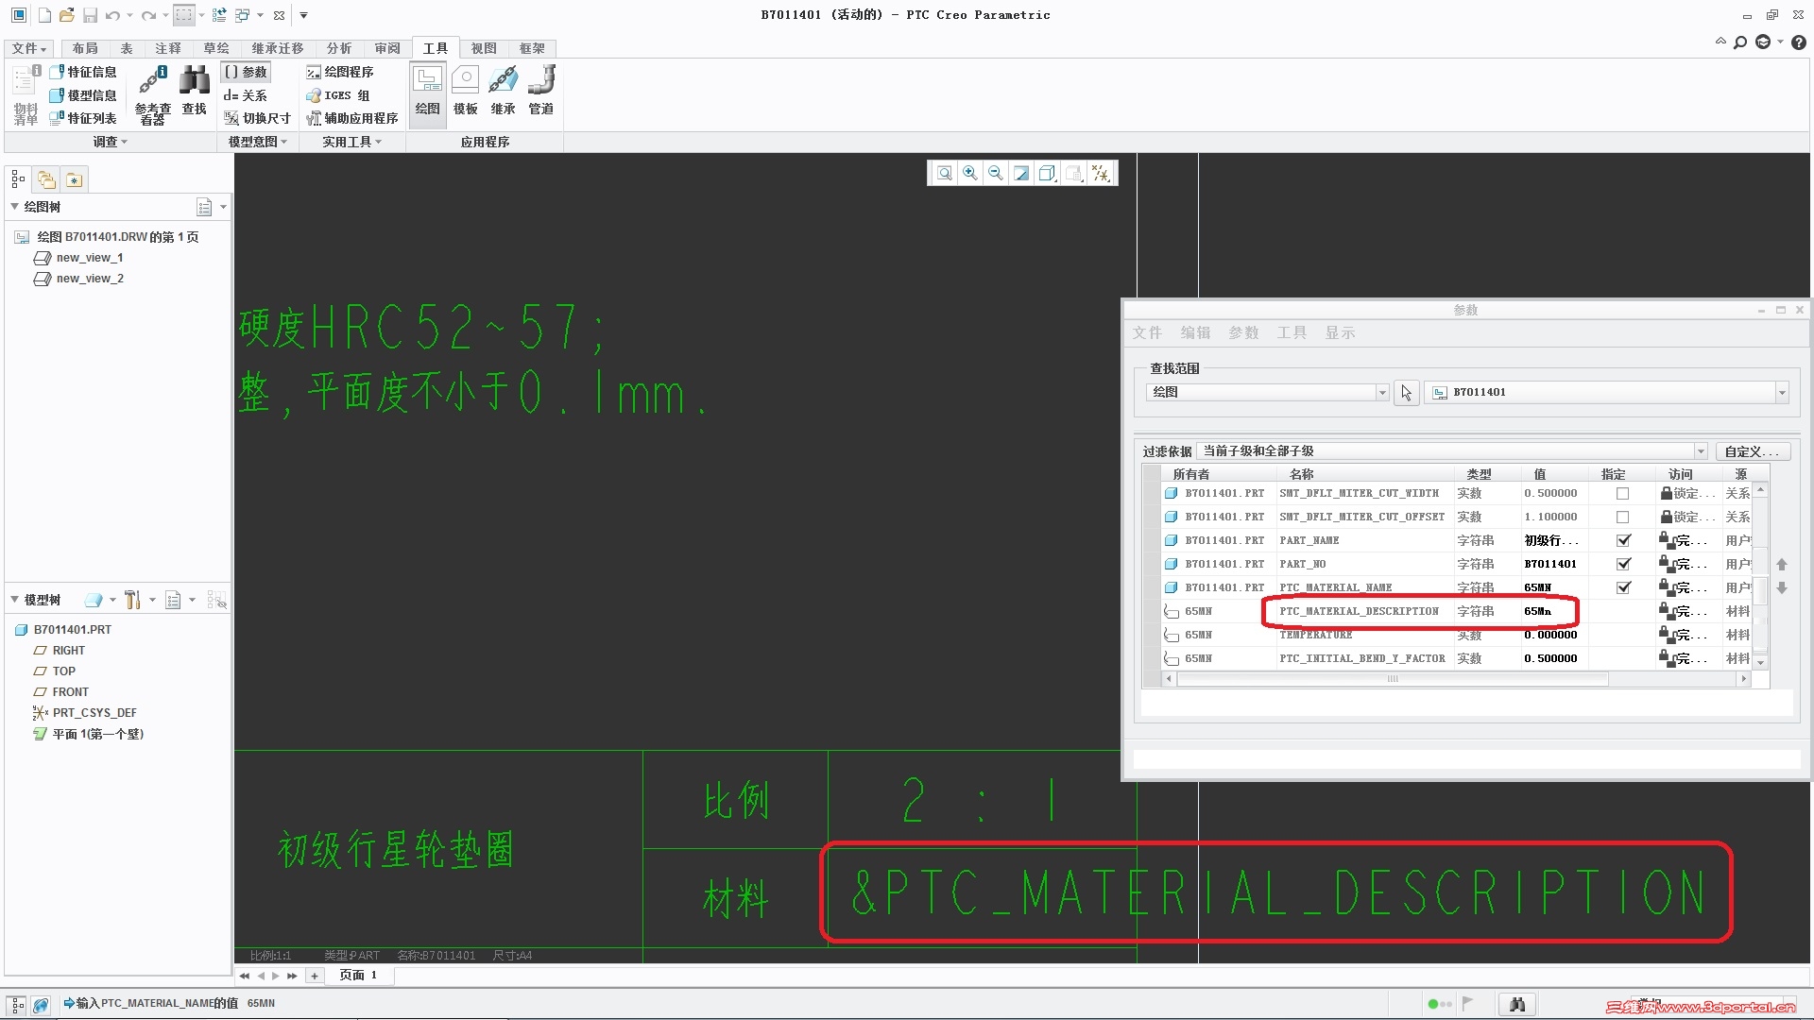Screen dimensions: 1814x1020
Task: Click the regenerate model icon in quick toolbar
Action: pyautogui.click(x=219, y=15)
